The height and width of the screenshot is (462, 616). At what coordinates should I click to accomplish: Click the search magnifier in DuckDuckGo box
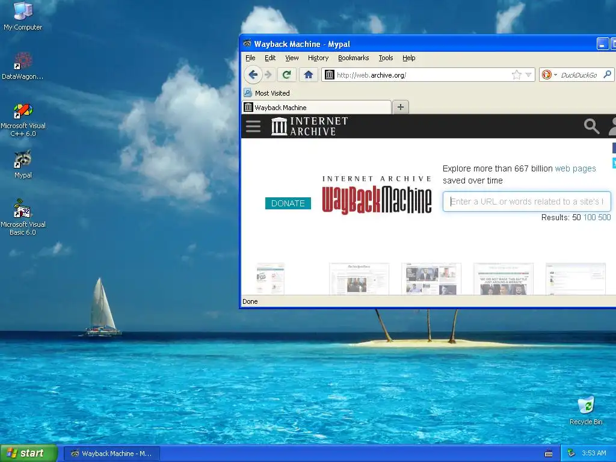pos(608,74)
